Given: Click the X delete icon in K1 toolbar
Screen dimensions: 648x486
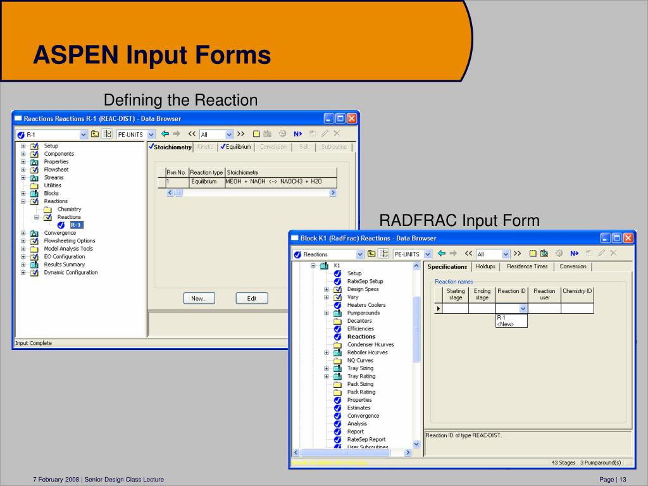Looking at the screenshot, I should click(613, 253).
